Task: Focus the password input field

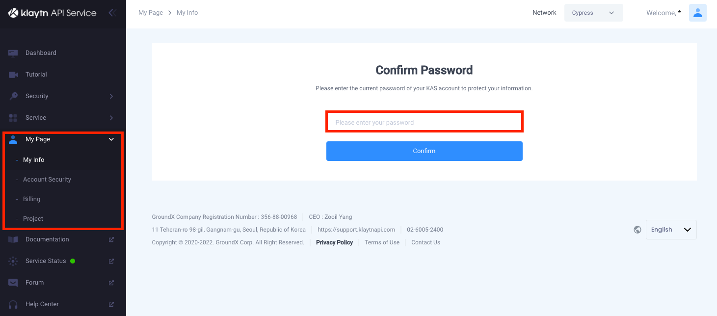Action: click(x=425, y=122)
